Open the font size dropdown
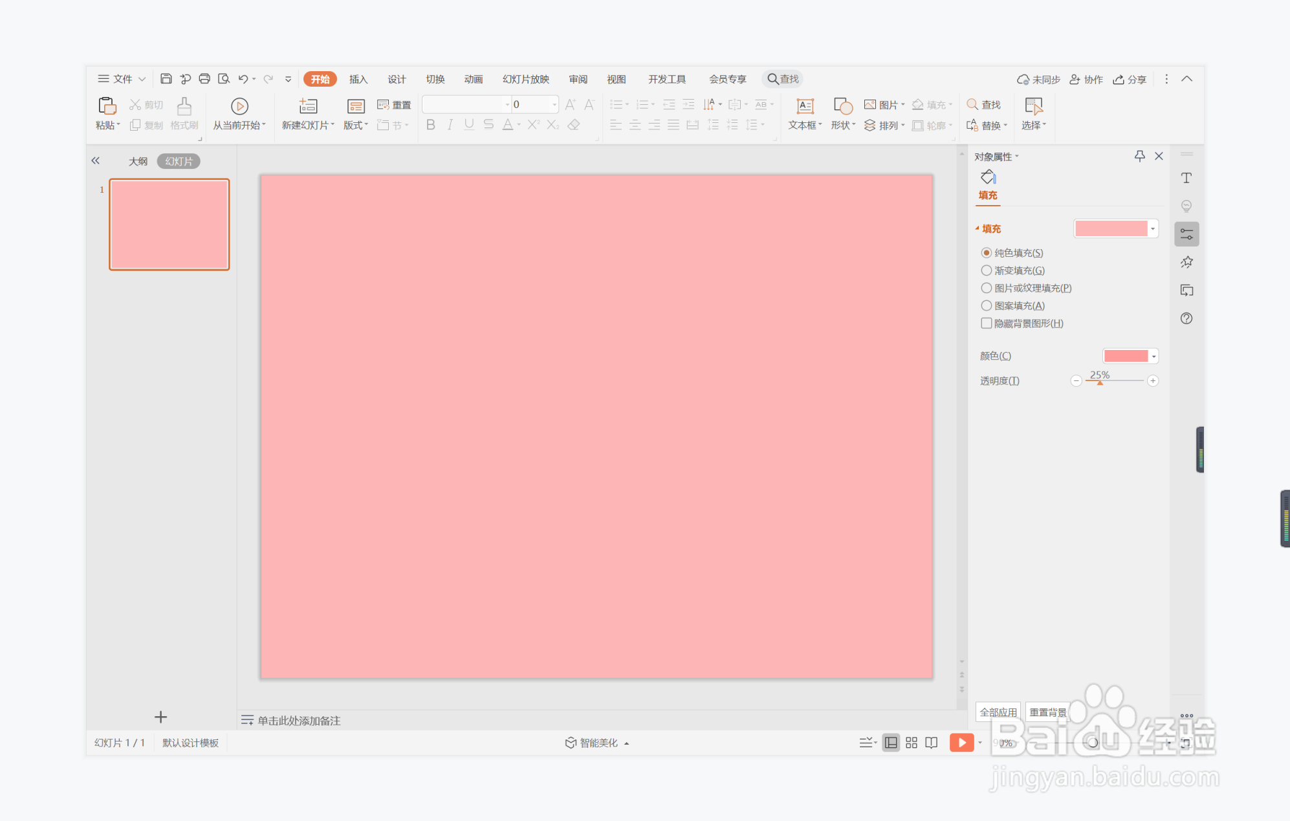 tap(554, 104)
